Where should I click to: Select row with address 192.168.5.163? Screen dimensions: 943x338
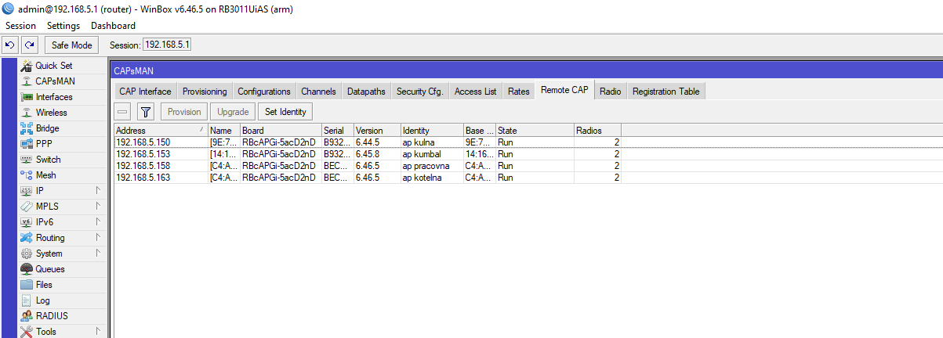(x=368, y=178)
